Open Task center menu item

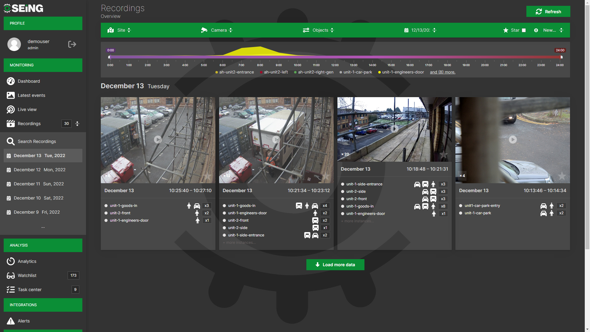(x=29, y=290)
